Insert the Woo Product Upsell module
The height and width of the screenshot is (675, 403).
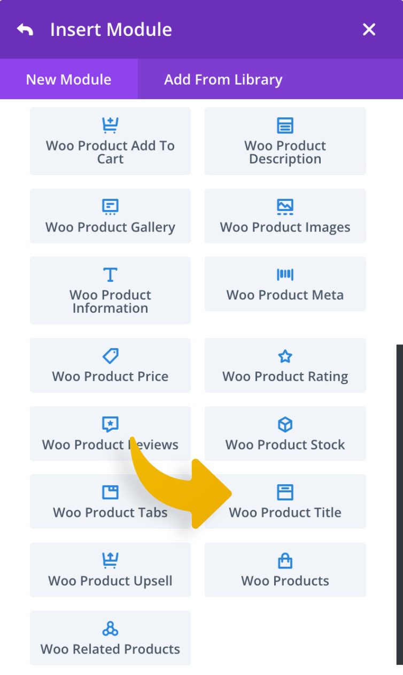click(x=110, y=569)
